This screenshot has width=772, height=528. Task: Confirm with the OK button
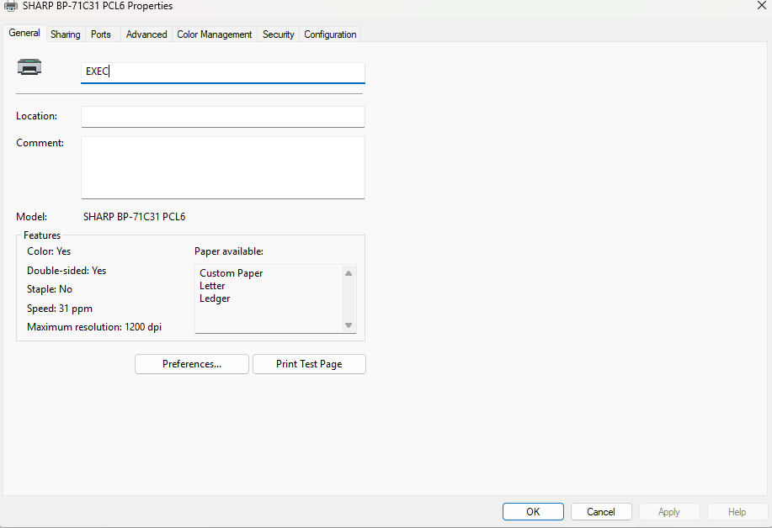click(533, 512)
